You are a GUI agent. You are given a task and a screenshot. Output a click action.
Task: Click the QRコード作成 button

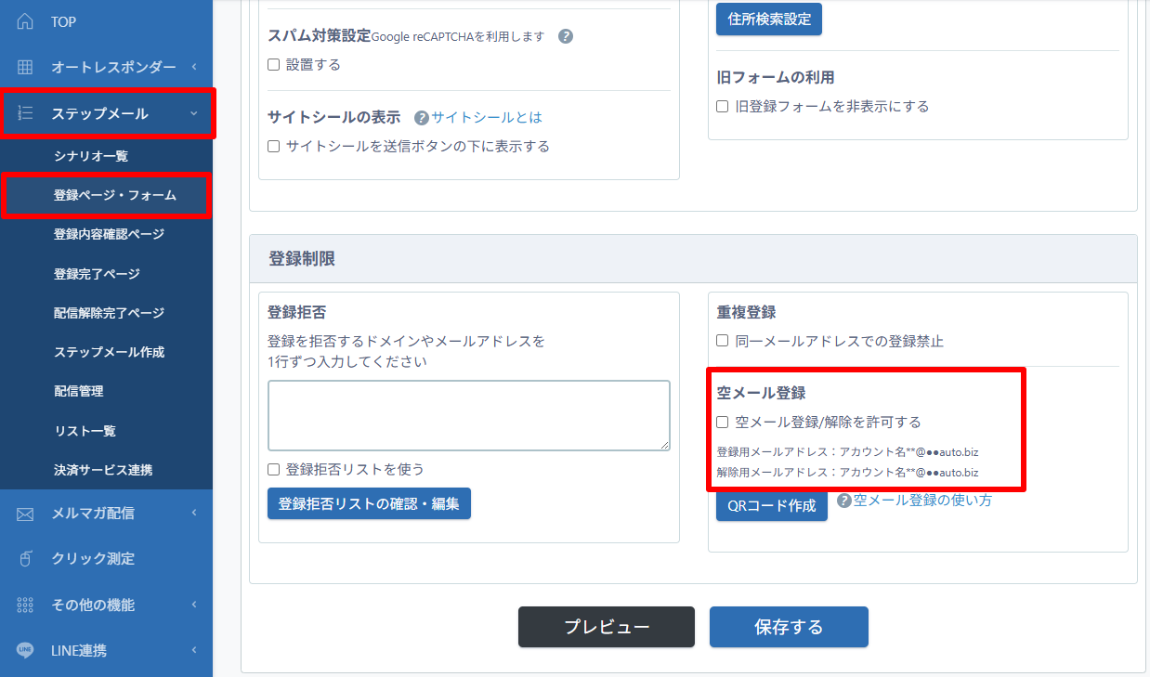(x=771, y=506)
